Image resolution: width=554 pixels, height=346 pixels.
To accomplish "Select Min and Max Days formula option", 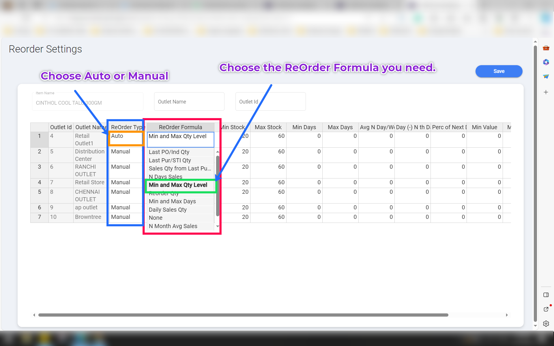I will 172,201.
